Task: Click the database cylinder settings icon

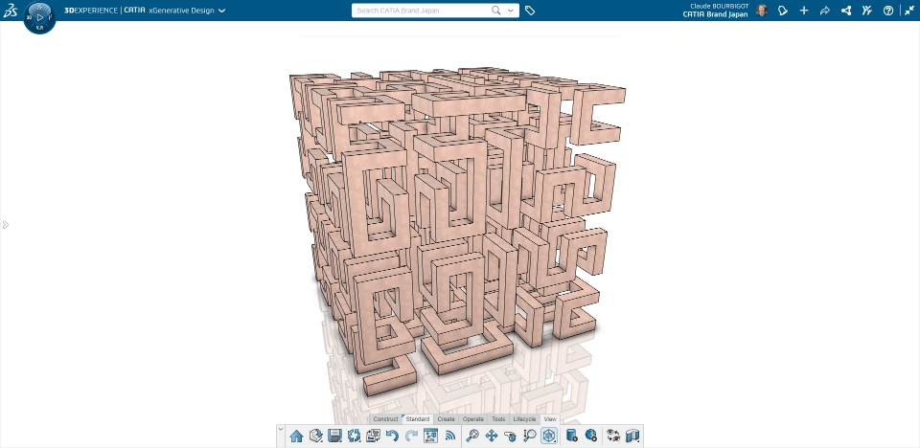Action: tap(571, 436)
